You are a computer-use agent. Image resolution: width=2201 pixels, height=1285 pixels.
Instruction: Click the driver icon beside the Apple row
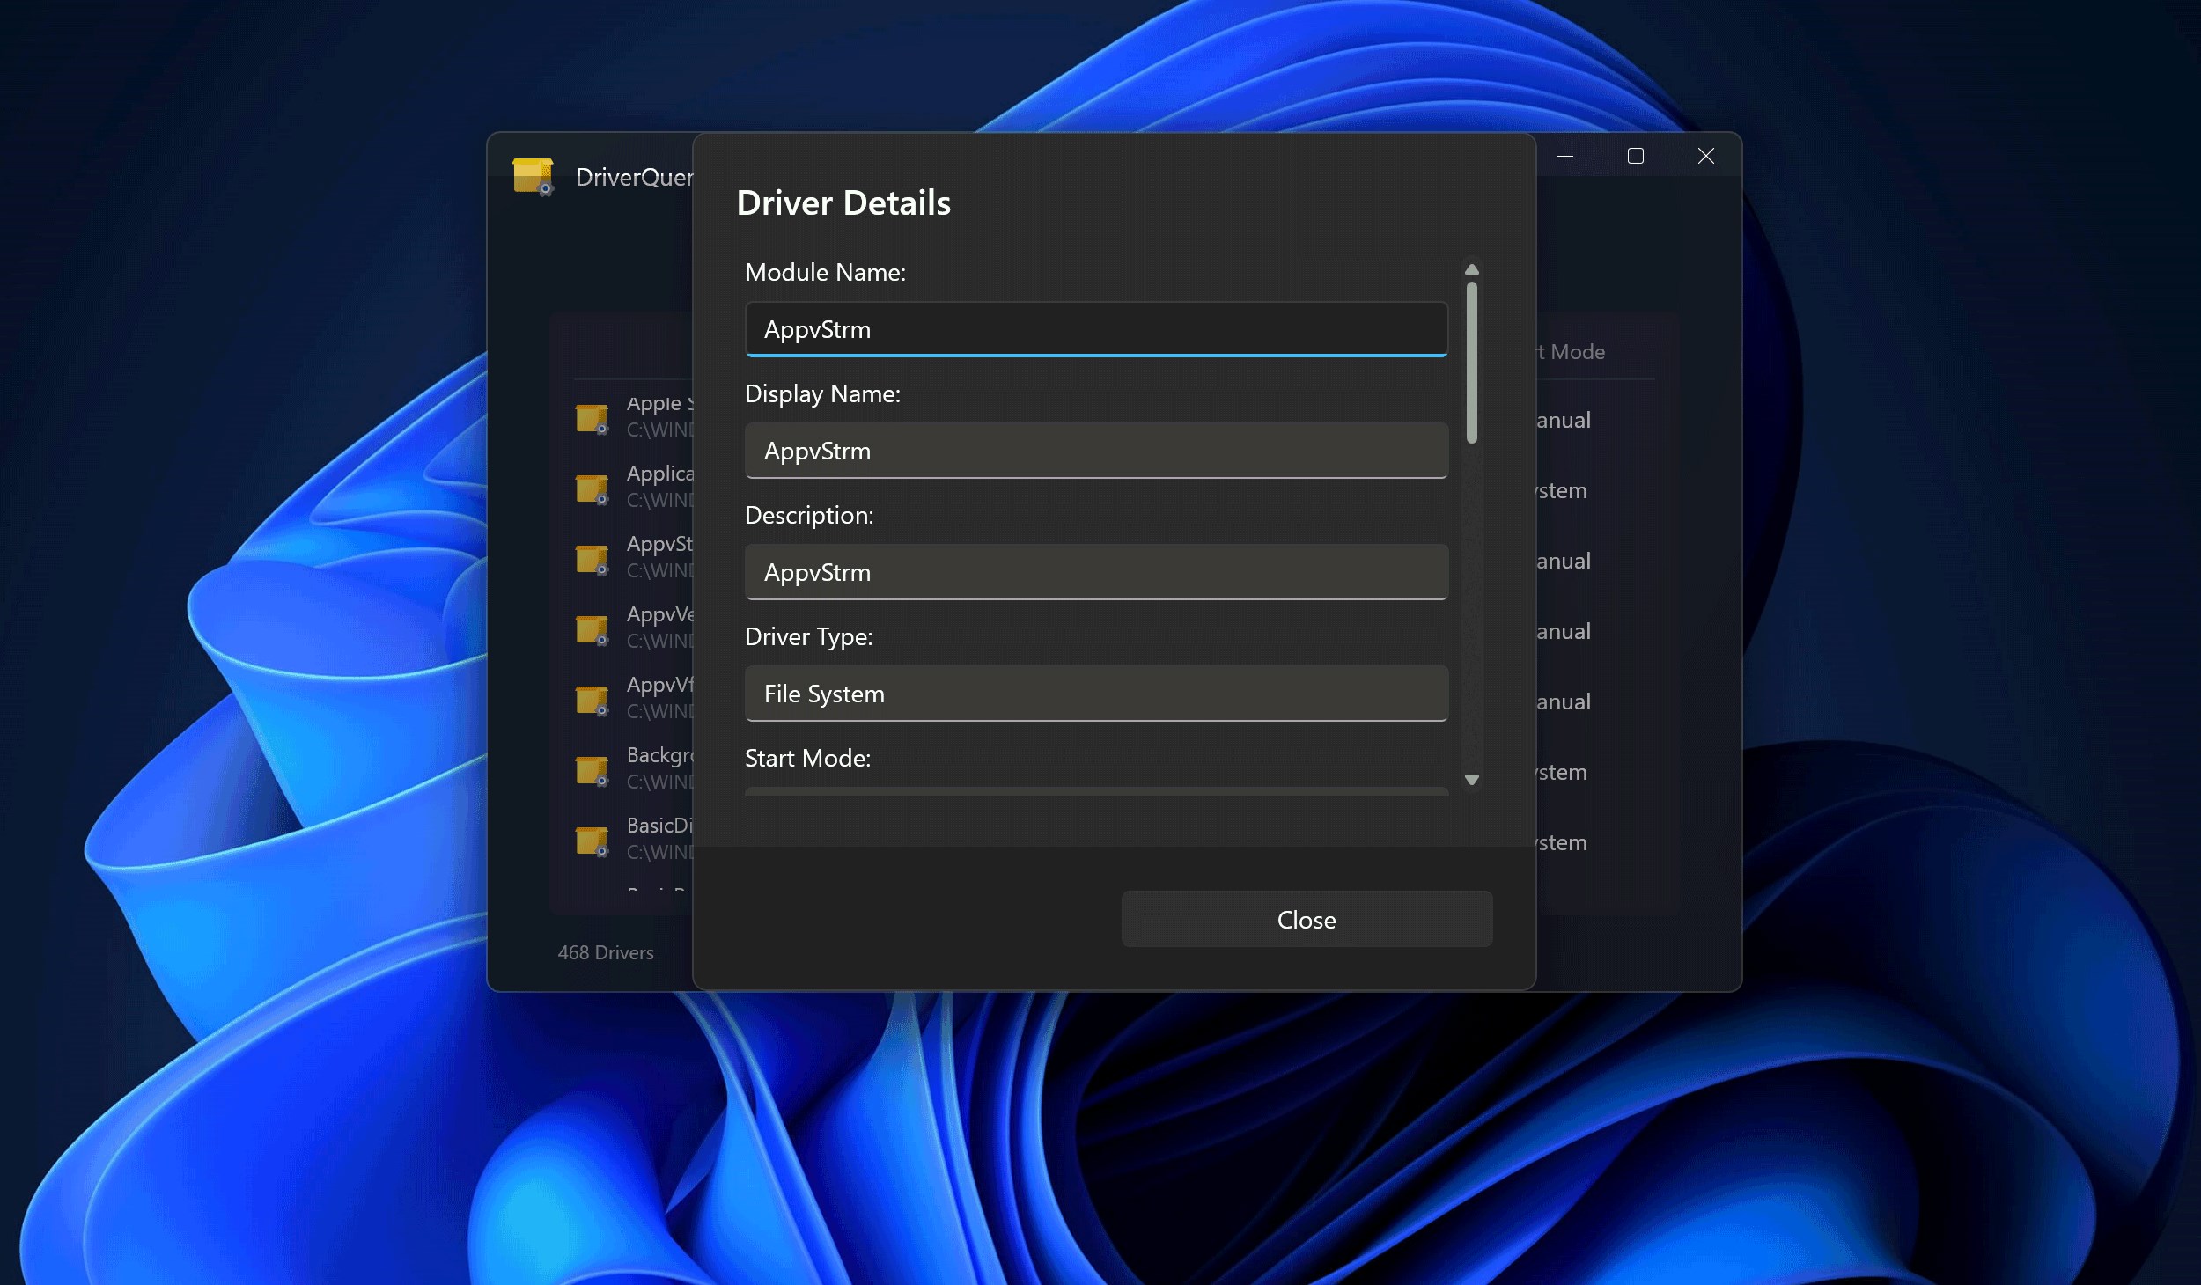click(x=592, y=418)
